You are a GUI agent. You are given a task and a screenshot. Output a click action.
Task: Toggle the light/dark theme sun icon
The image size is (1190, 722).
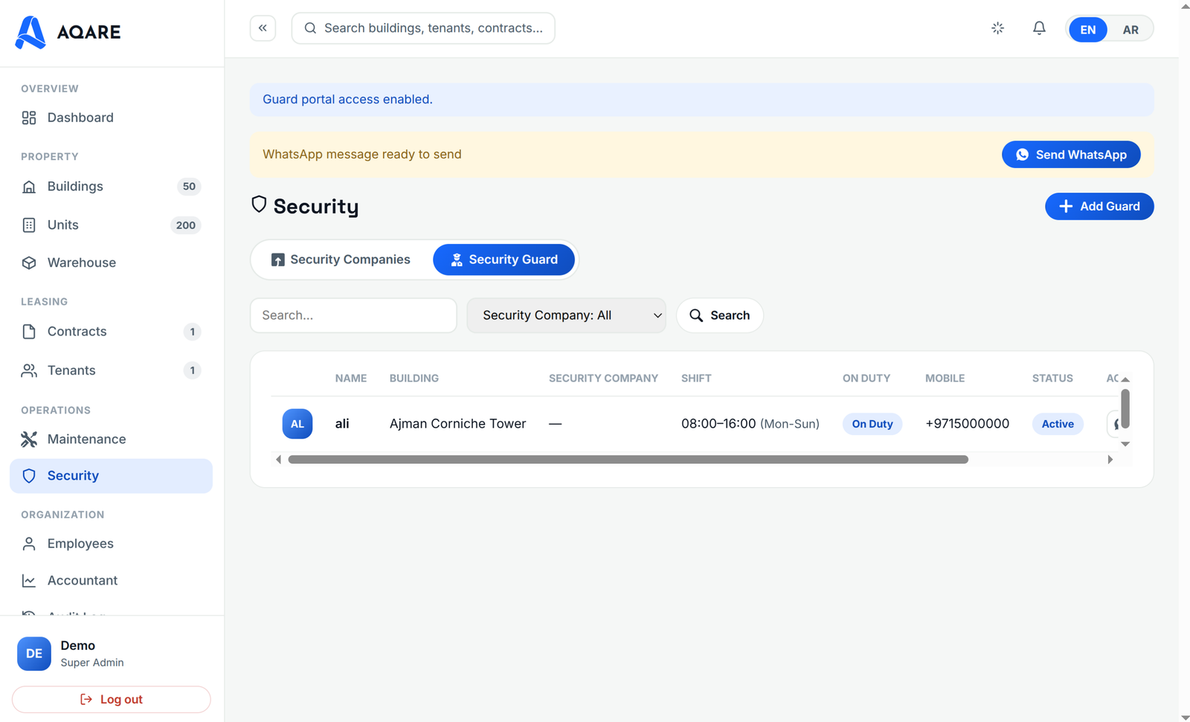pos(997,28)
